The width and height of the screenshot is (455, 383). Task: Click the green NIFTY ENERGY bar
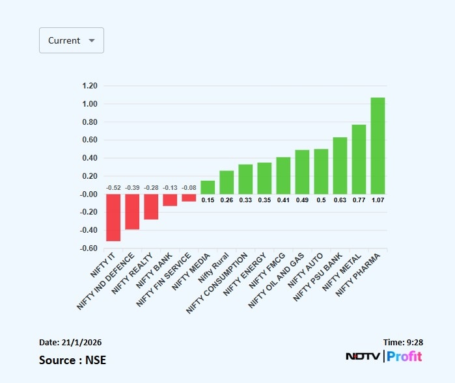click(x=264, y=178)
